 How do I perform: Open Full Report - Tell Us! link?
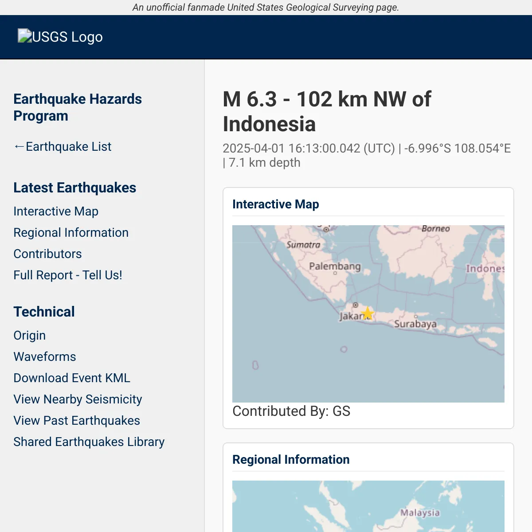click(x=68, y=275)
